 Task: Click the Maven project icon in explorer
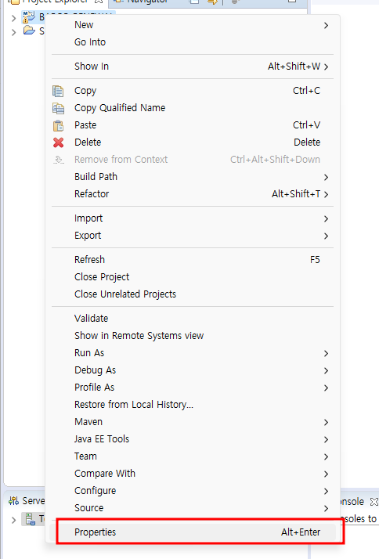tap(28, 16)
